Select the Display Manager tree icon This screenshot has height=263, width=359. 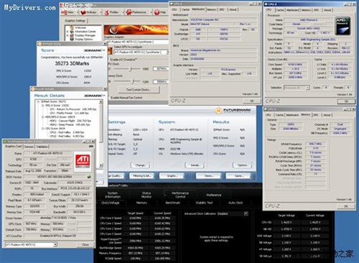(72, 35)
